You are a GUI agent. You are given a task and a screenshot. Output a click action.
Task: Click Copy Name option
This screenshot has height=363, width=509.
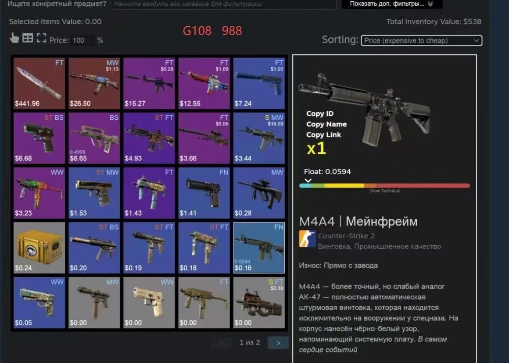point(326,124)
